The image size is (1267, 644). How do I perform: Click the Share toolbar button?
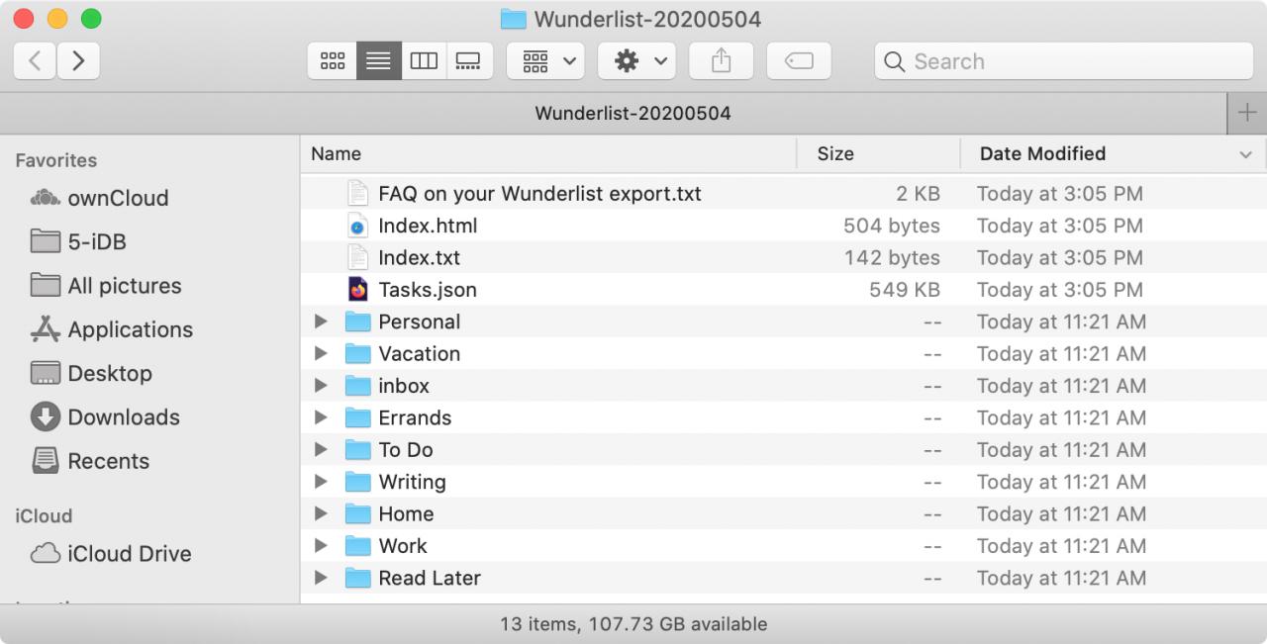722,61
